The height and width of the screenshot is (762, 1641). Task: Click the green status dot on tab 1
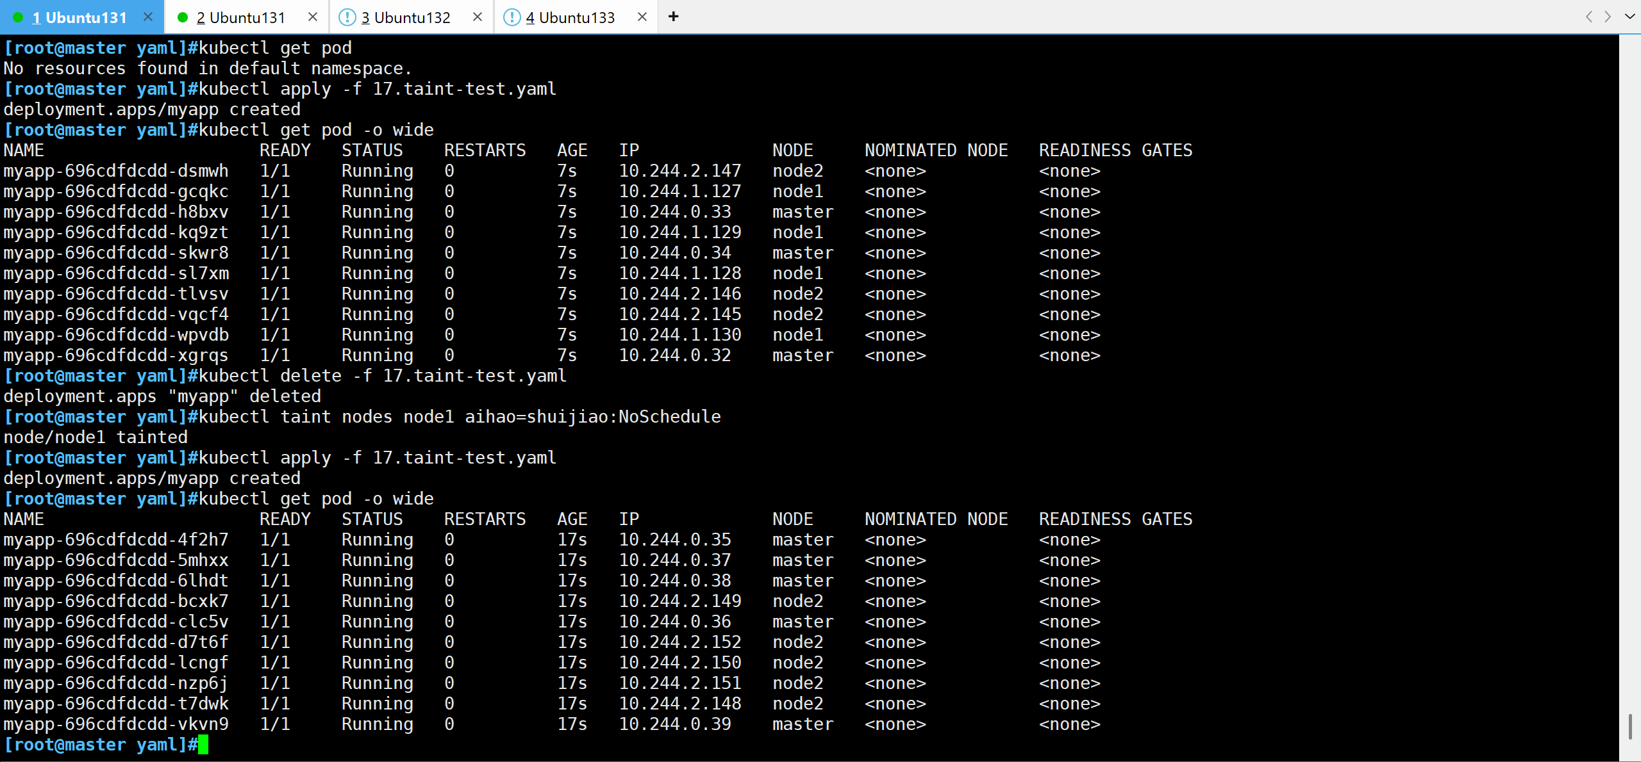[x=19, y=17]
